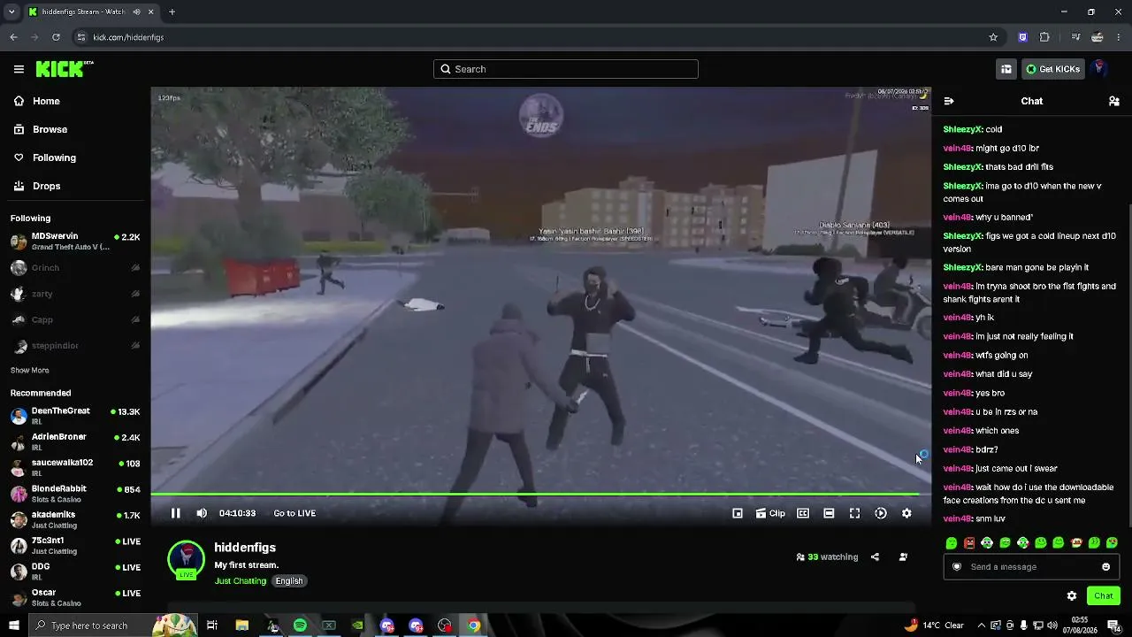Open hiddenfigs streamer avatar
1132x637 pixels.
186,559
